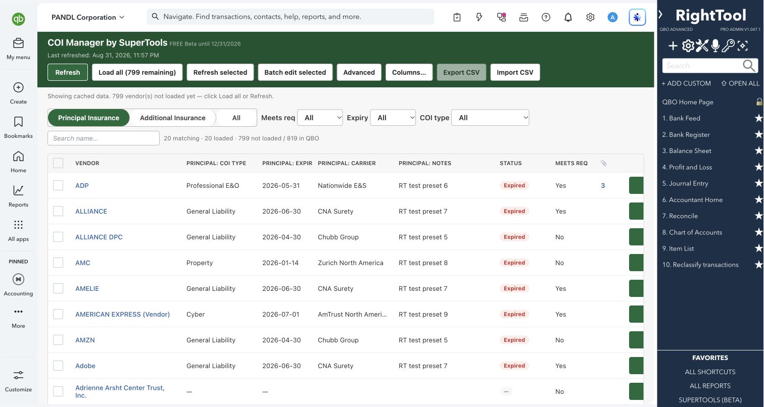
Task: Open All apps in the left sidebar
Action: pyautogui.click(x=18, y=230)
